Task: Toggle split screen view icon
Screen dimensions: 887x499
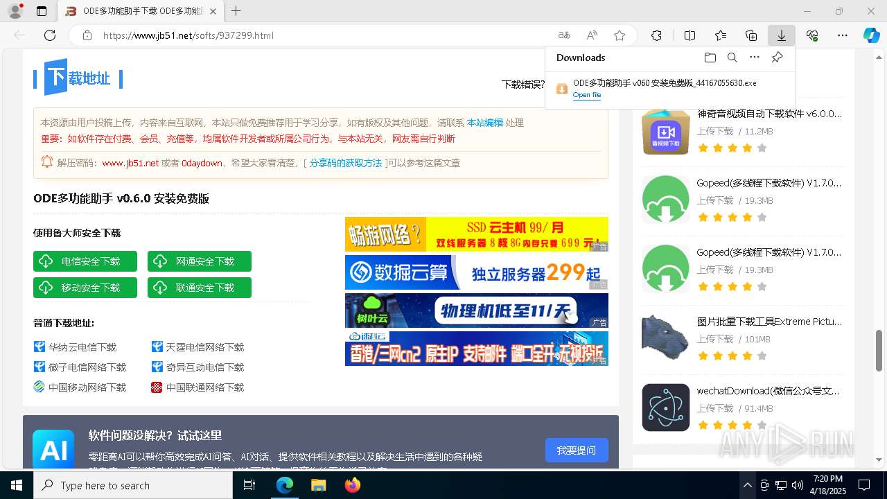Action: 690,35
